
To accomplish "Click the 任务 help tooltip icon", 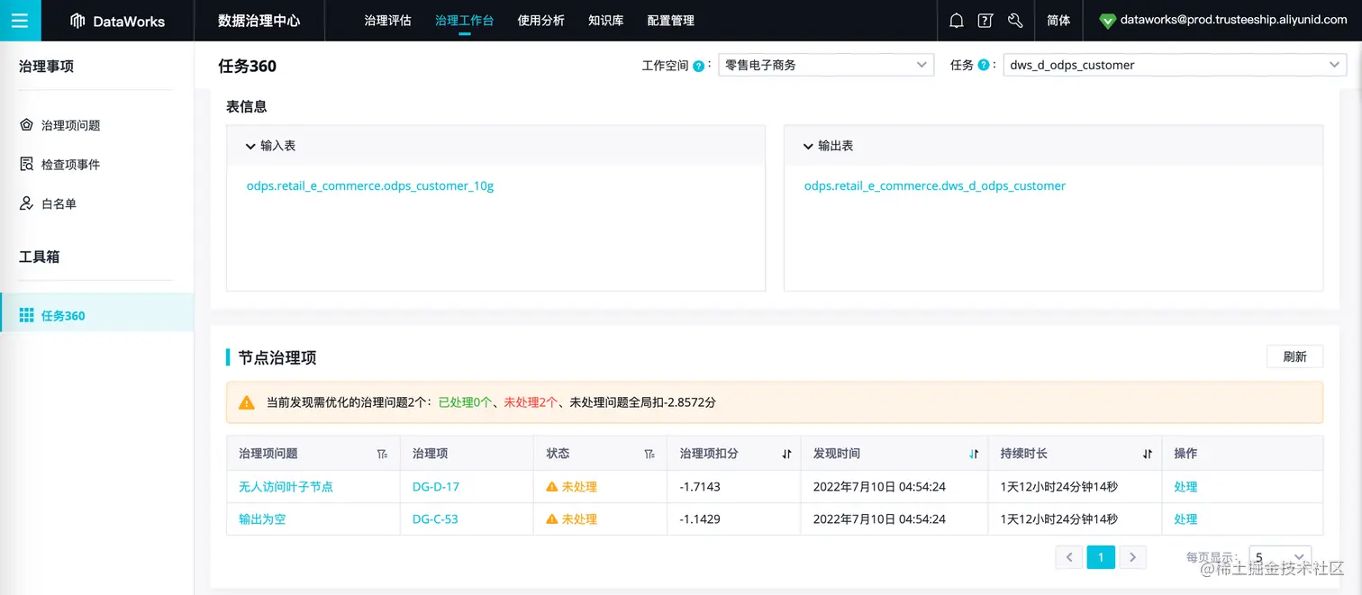I will (984, 66).
